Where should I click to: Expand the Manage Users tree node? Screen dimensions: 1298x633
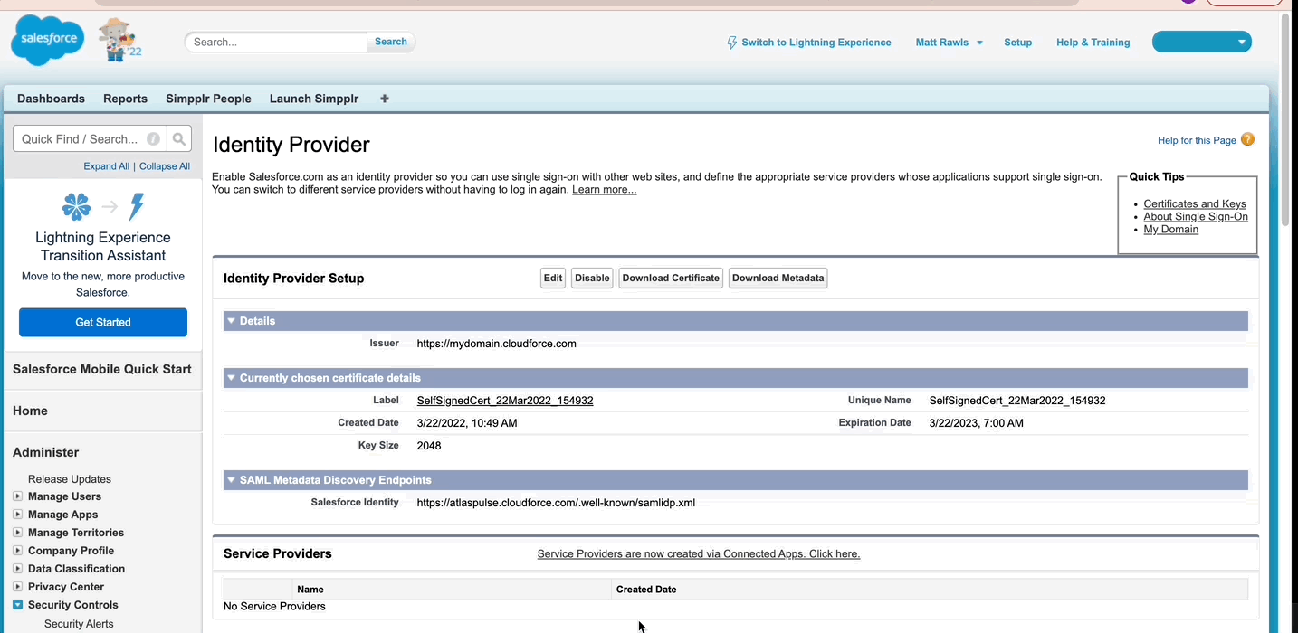click(x=18, y=496)
